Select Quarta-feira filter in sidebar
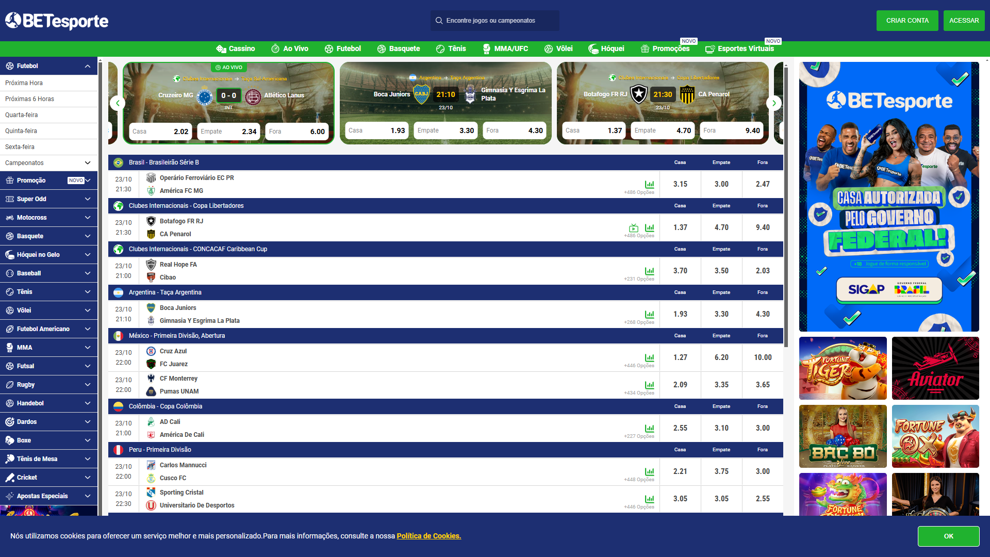This screenshot has width=990, height=557. pyautogui.click(x=49, y=115)
